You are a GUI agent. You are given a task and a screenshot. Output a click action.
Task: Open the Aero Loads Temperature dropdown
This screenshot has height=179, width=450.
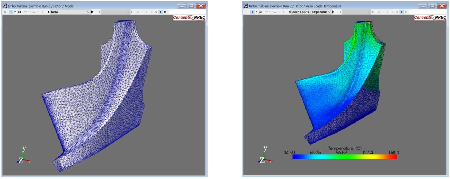[x=311, y=12]
